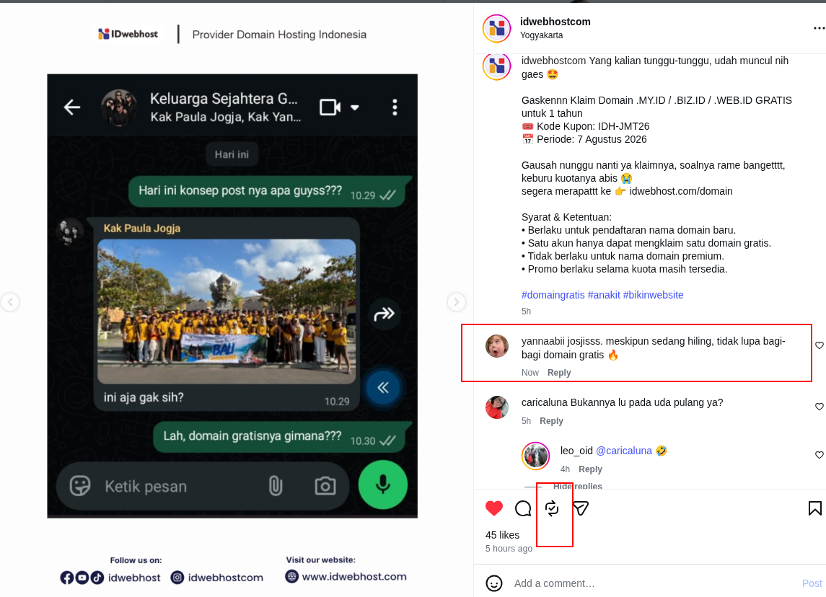Click the forward arrow beside the photo

pos(384,314)
